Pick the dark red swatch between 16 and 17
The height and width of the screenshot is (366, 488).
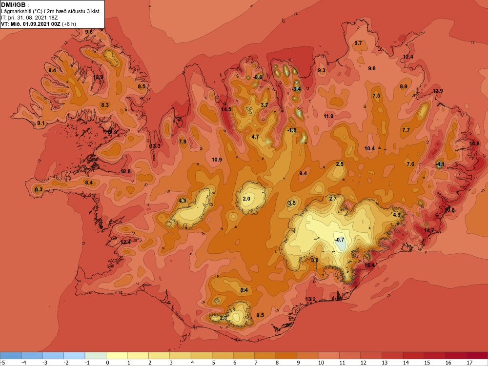[456, 355]
